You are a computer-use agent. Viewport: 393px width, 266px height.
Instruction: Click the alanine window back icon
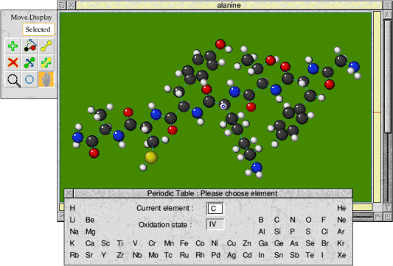(x=62, y=5)
